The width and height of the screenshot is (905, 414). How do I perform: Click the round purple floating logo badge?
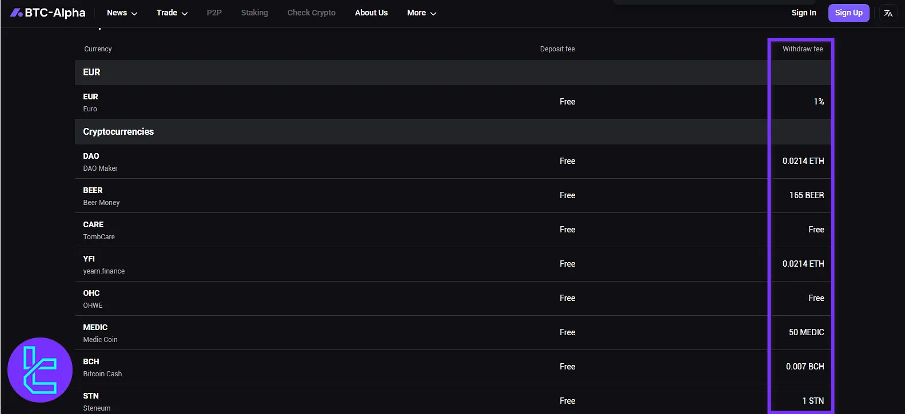coord(40,370)
